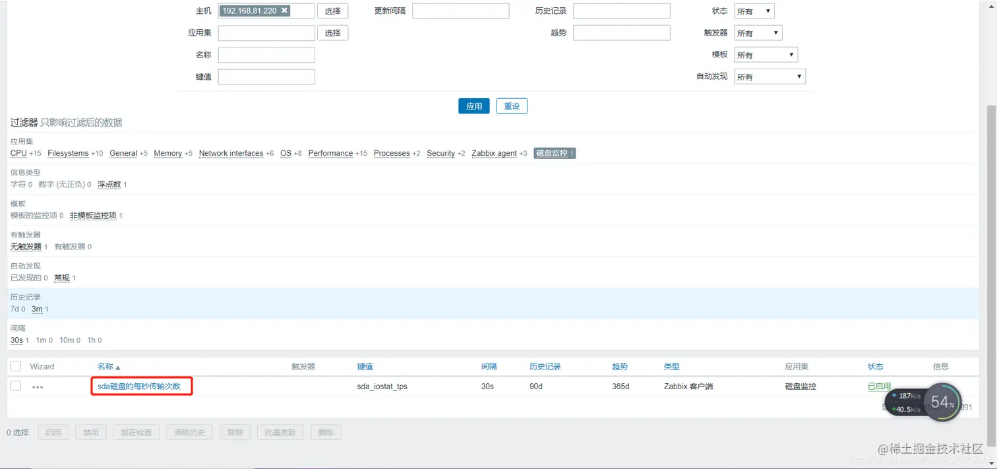The width and height of the screenshot is (997, 469).
Task: Focus the 键值 input field
Action: 266,77
